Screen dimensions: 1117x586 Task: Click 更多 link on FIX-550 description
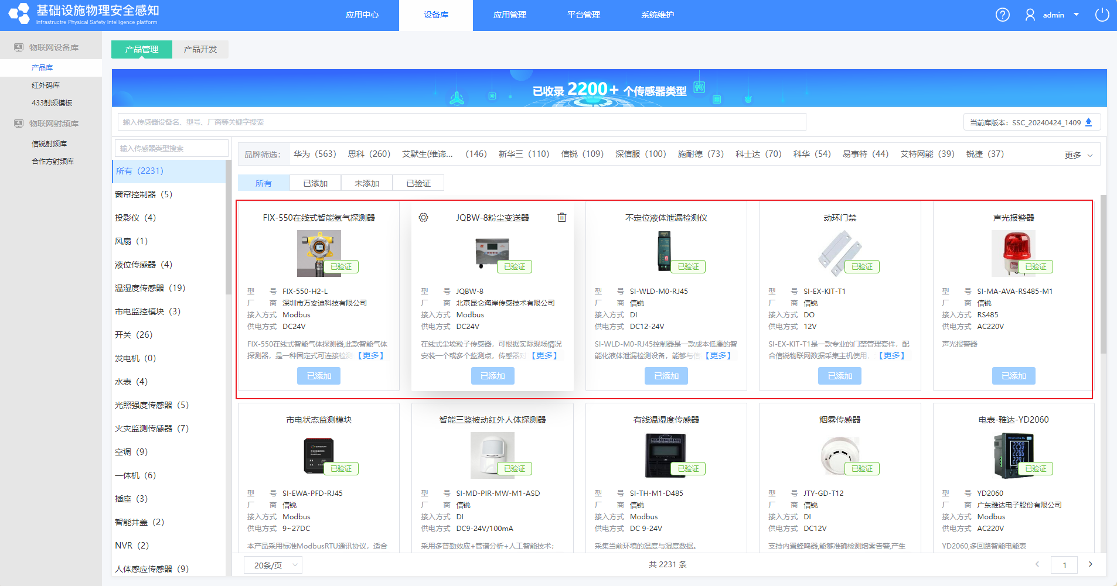click(370, 355)
